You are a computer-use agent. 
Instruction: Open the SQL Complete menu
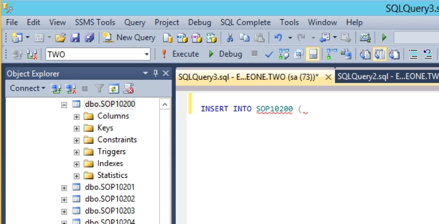[245, 22]
